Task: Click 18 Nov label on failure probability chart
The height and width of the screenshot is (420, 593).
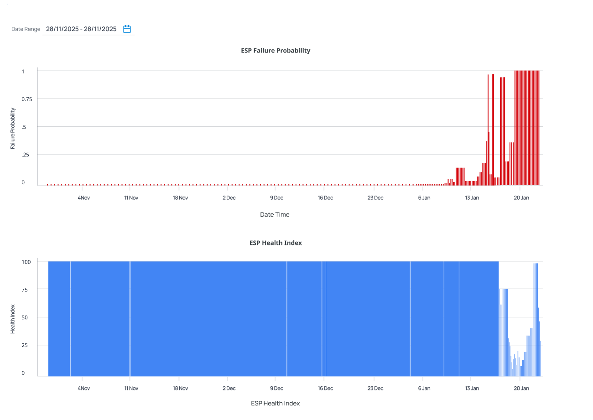Action: [180, 198]
